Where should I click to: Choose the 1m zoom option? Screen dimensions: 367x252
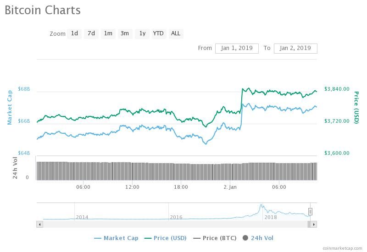point(108,33)
